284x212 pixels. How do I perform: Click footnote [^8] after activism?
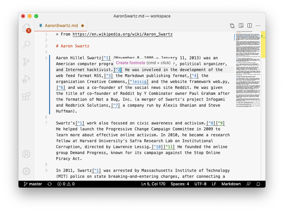pos(211,123)
